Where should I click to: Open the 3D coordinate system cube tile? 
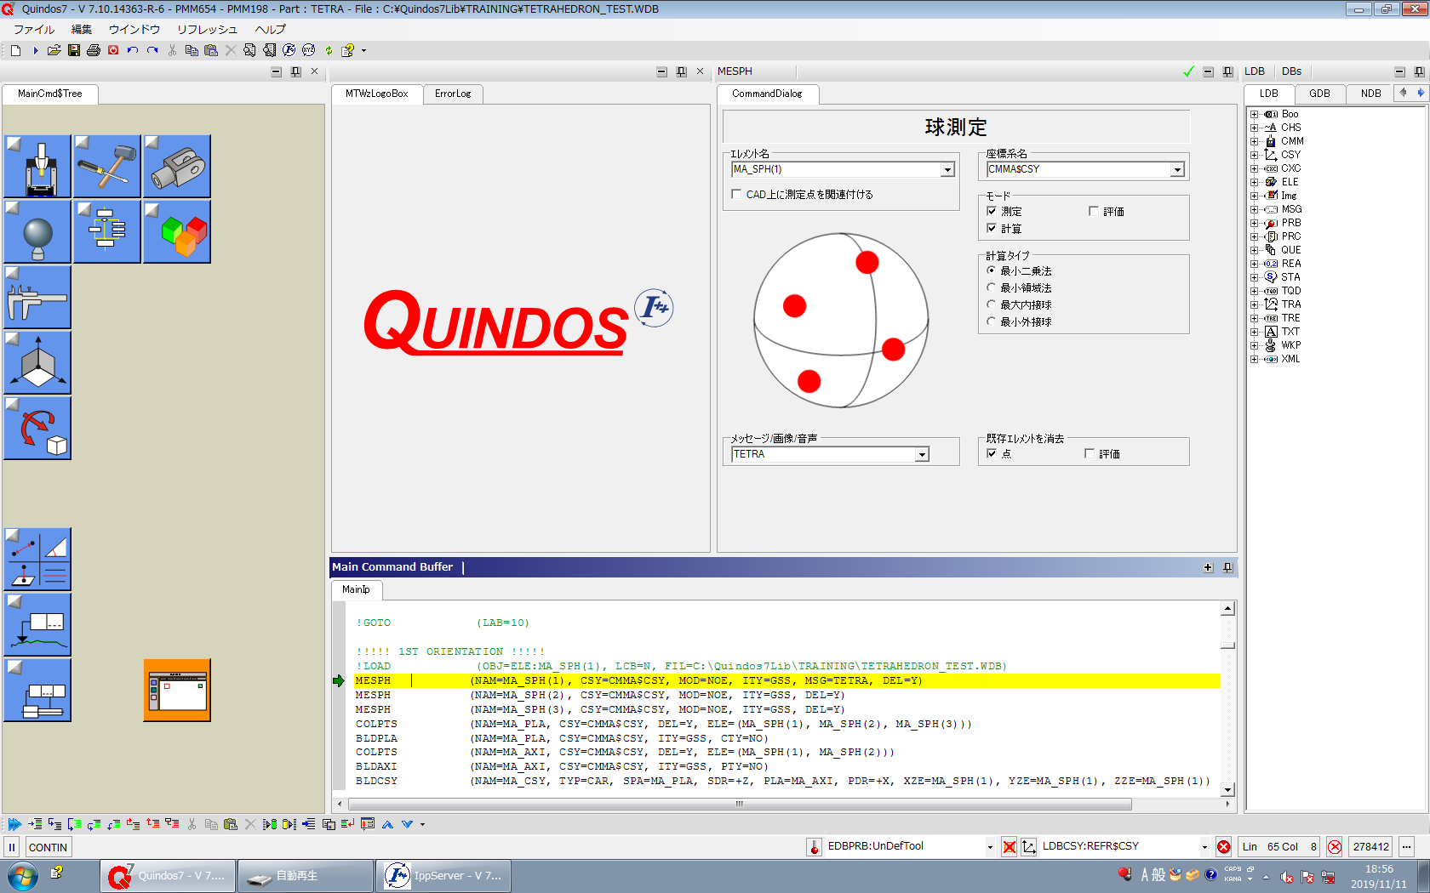(x=37, y=362)
